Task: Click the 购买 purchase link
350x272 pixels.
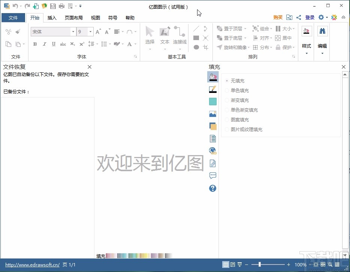Action: 278,17
